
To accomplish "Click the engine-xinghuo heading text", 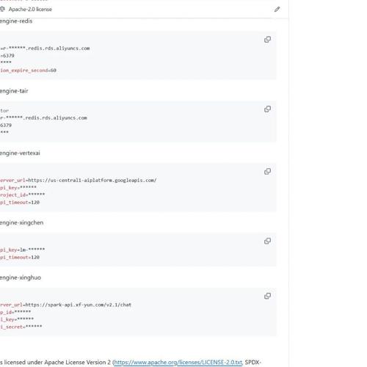I will pos(21,277).
